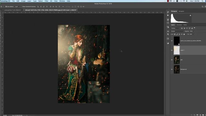This screenshot has height=116, width=206.
Task: Select the Histogram tab
Action: click(x=174, y=11)
